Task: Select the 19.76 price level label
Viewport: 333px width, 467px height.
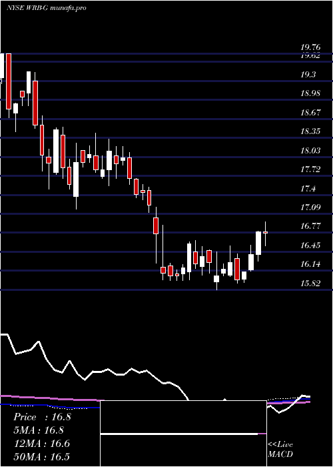Action: click(310, 47)
